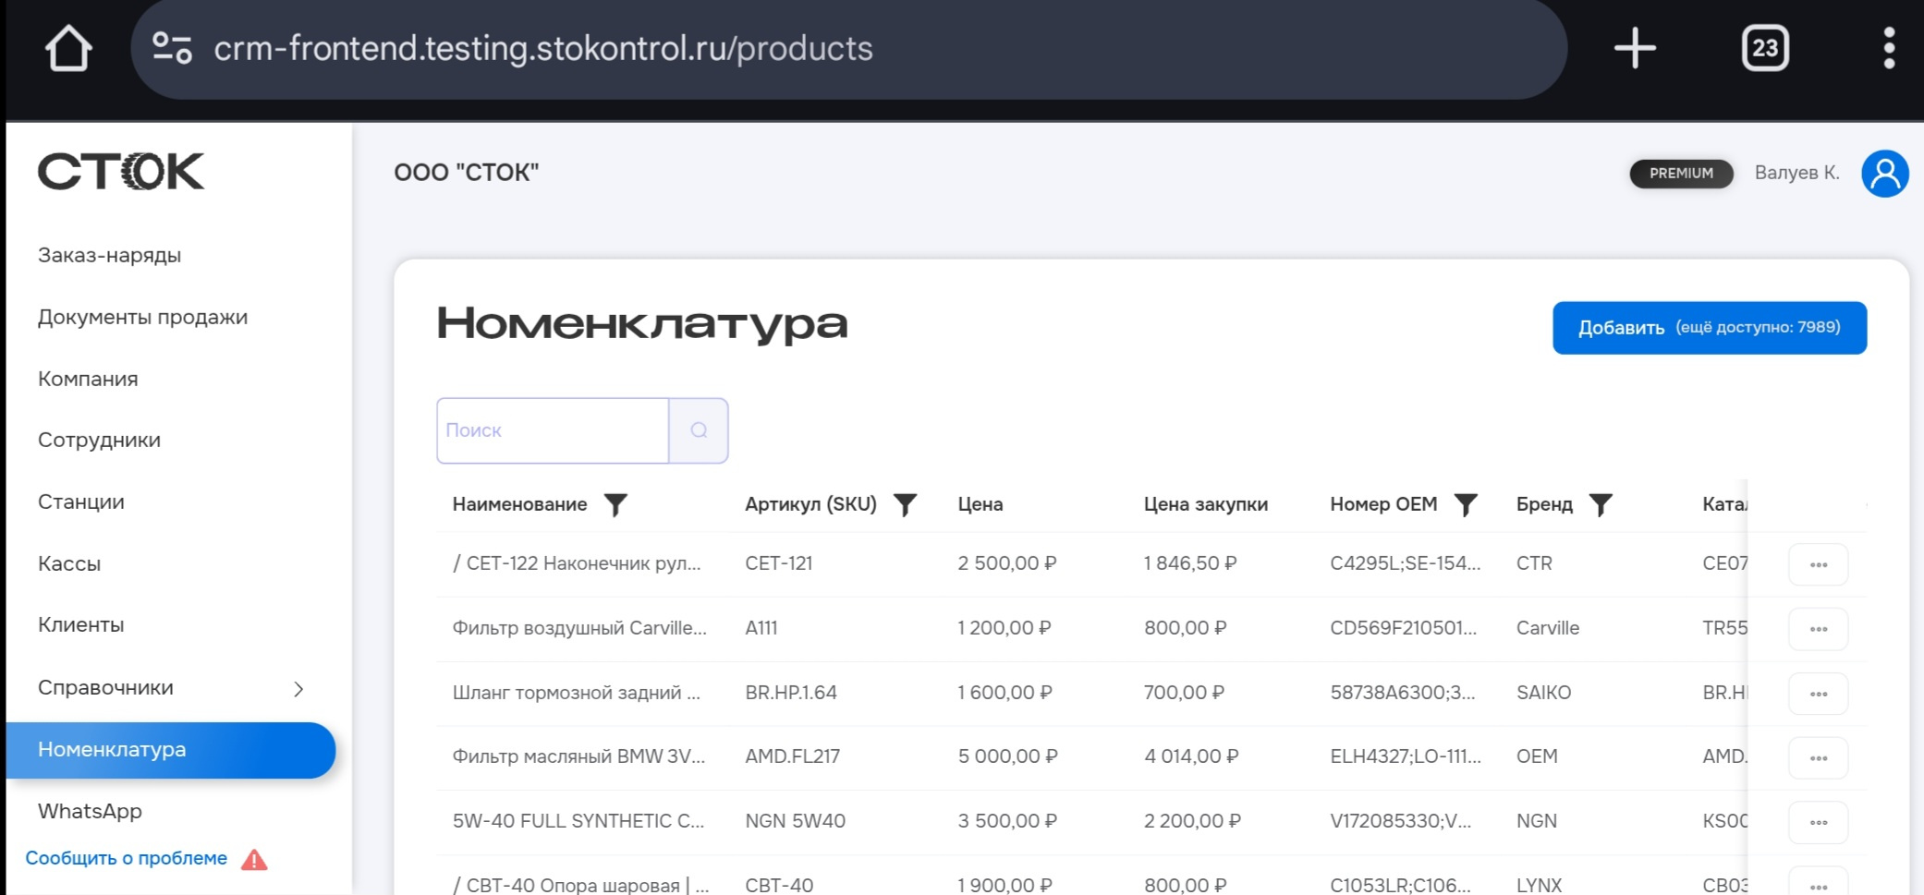Screen dimensions: 1924x895
Task: Click the PREMIUM badge
Action: [1680, 174]
